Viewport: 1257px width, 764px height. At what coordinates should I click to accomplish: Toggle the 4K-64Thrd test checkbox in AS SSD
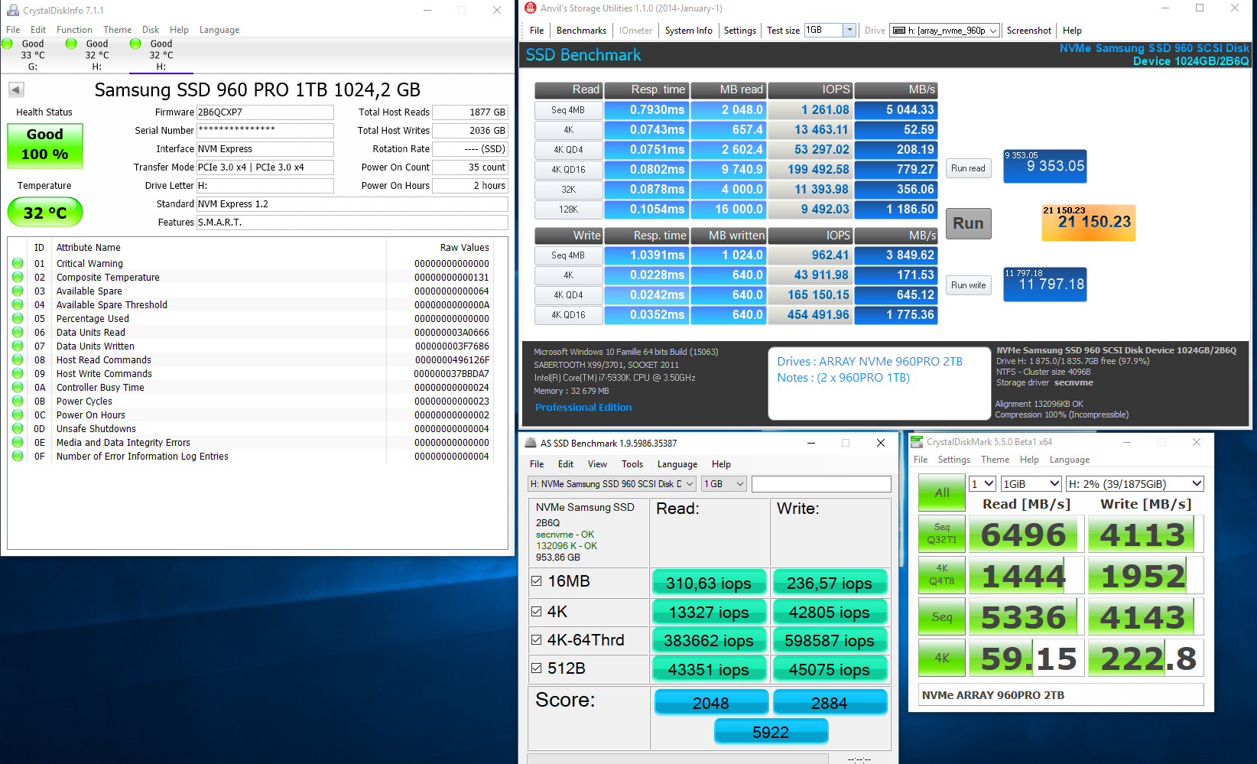(537, 640)
